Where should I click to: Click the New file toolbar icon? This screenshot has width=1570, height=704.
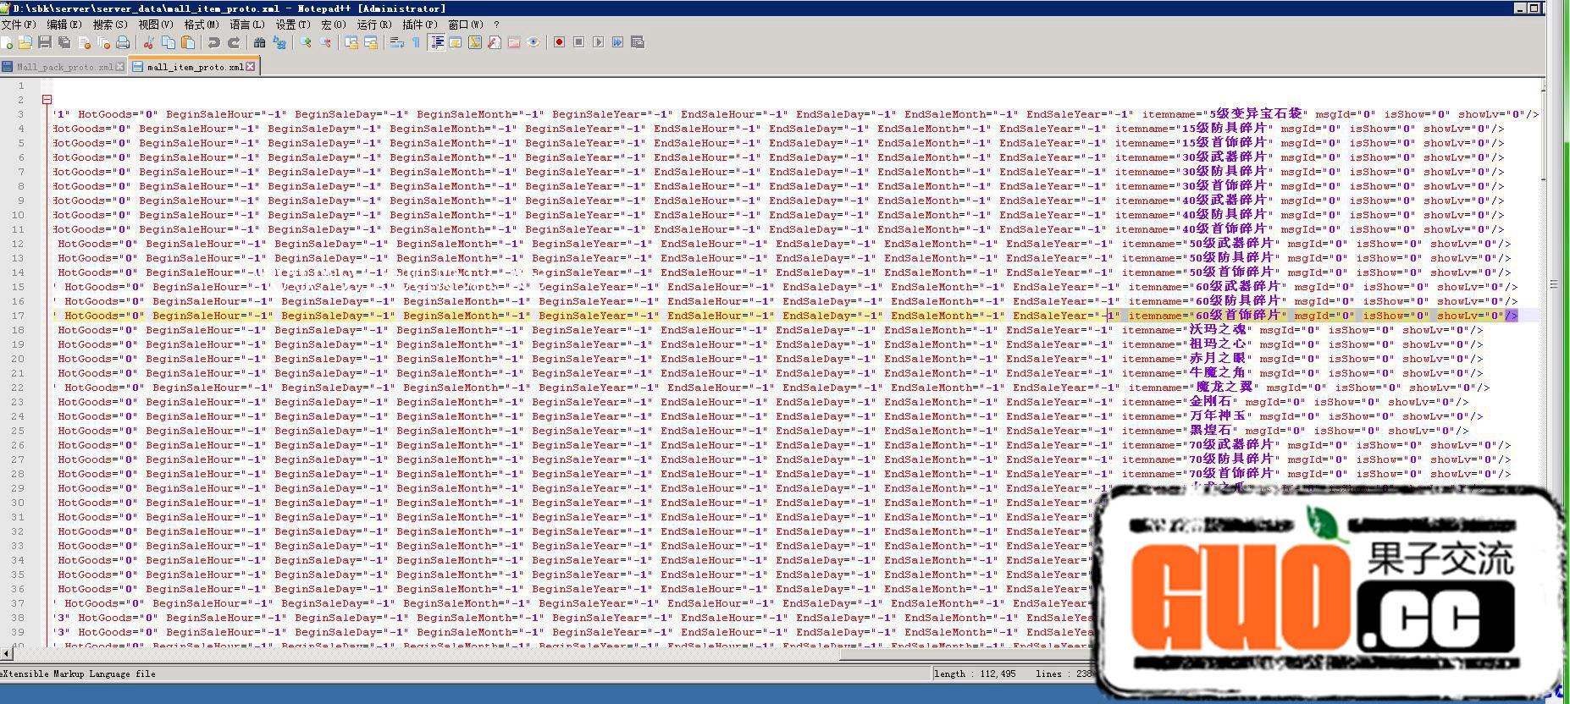click(x=7, y=42)
